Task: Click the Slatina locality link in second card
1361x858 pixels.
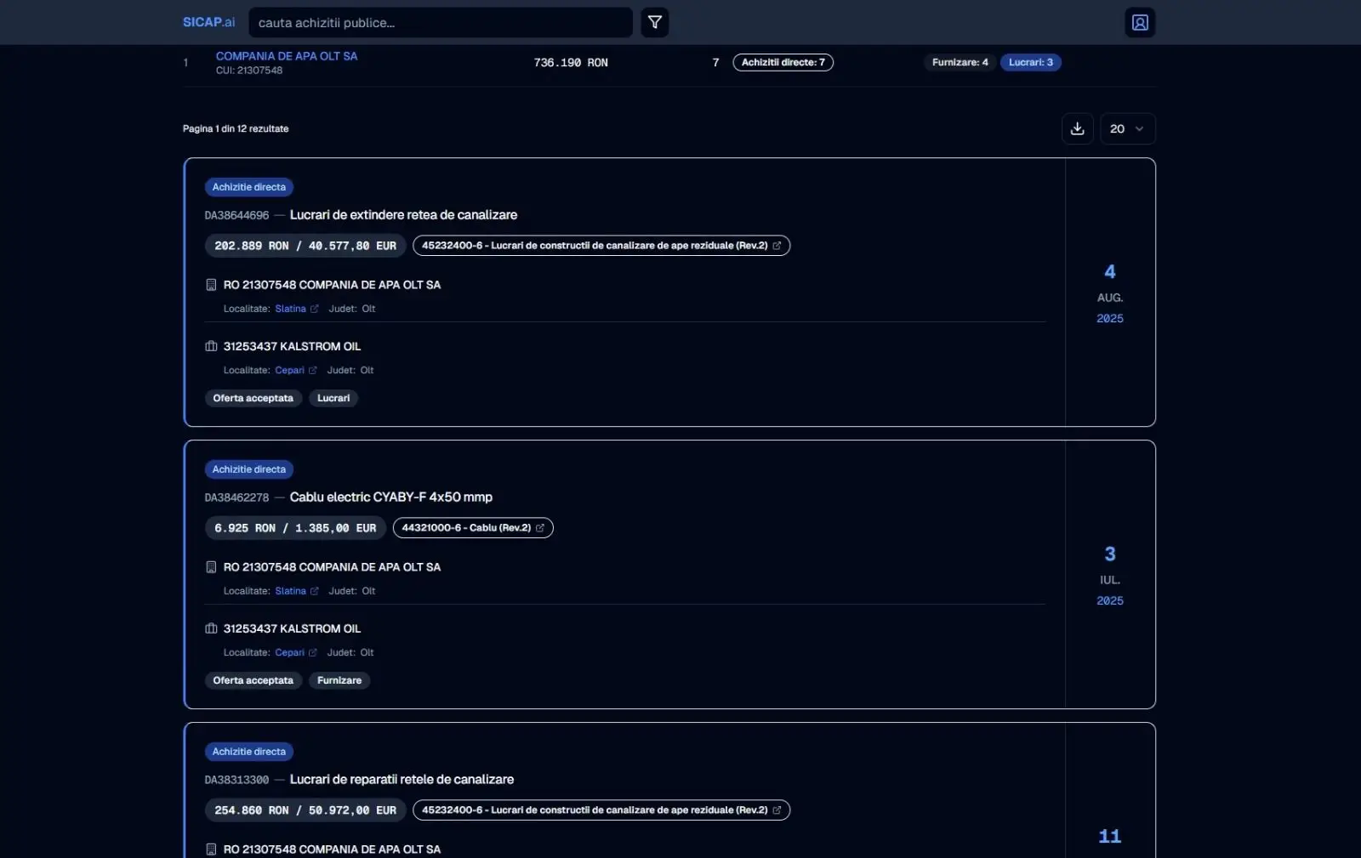Action: pos(290,591)
